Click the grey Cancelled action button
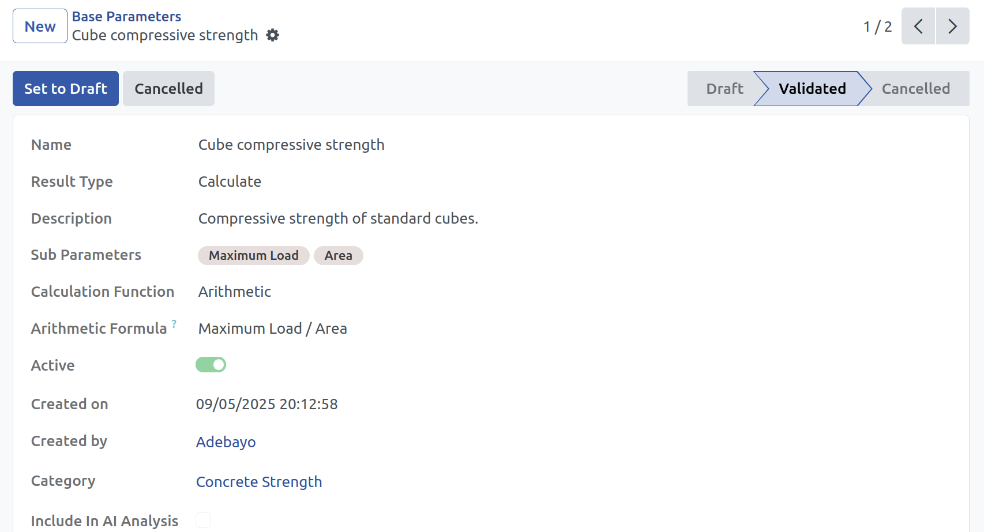 (x=168, y=88)
